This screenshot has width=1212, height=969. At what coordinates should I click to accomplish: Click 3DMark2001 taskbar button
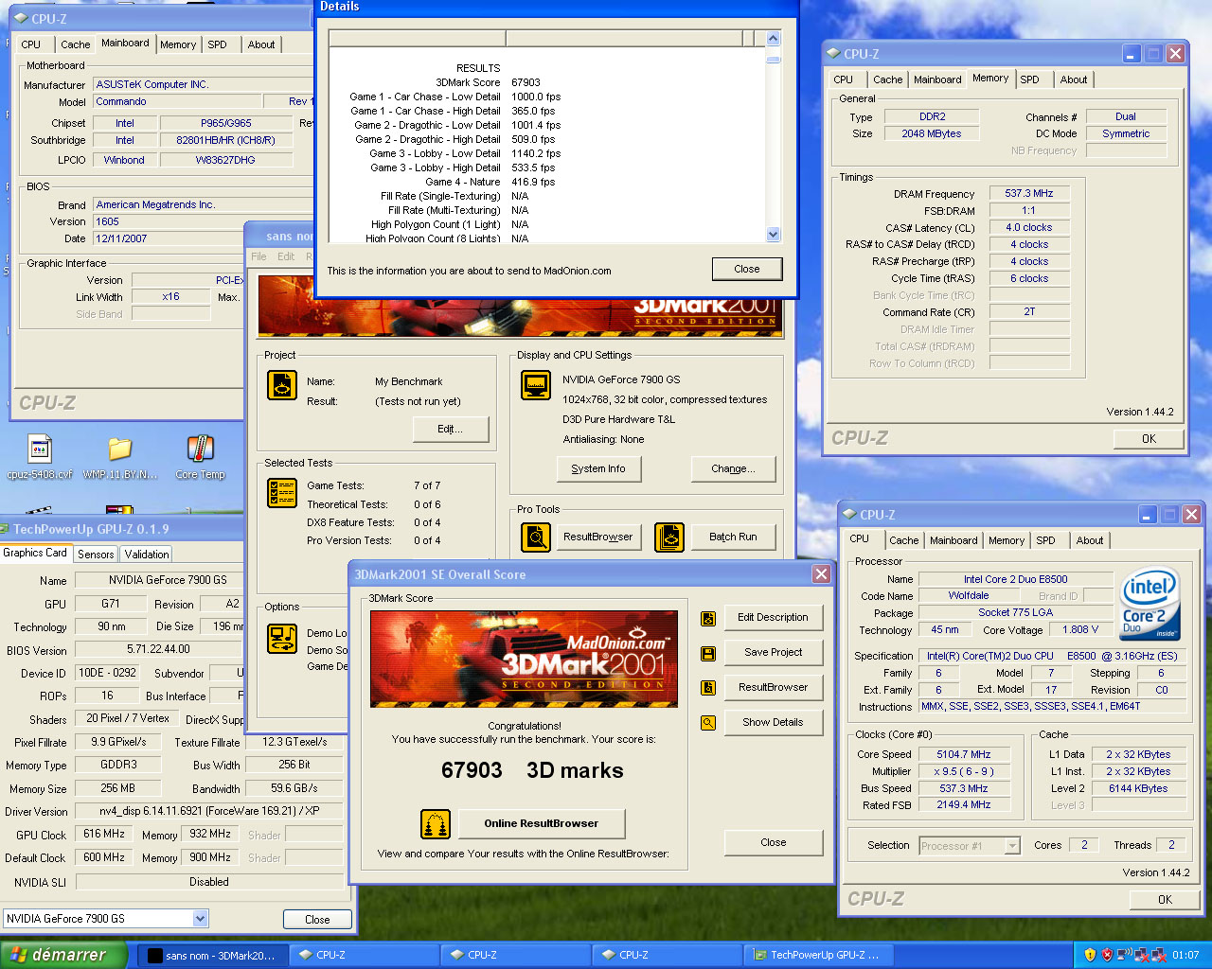click(211, 956)
